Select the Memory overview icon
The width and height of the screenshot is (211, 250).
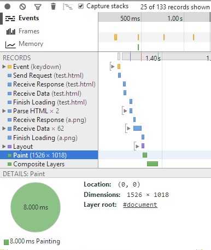click(10, 44)
